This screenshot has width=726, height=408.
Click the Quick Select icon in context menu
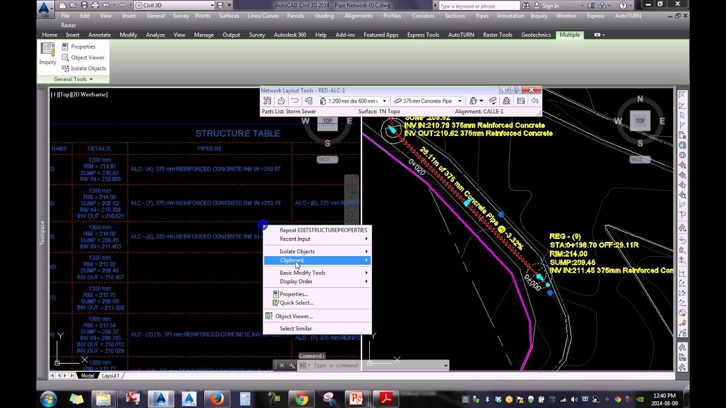point(276,303)
